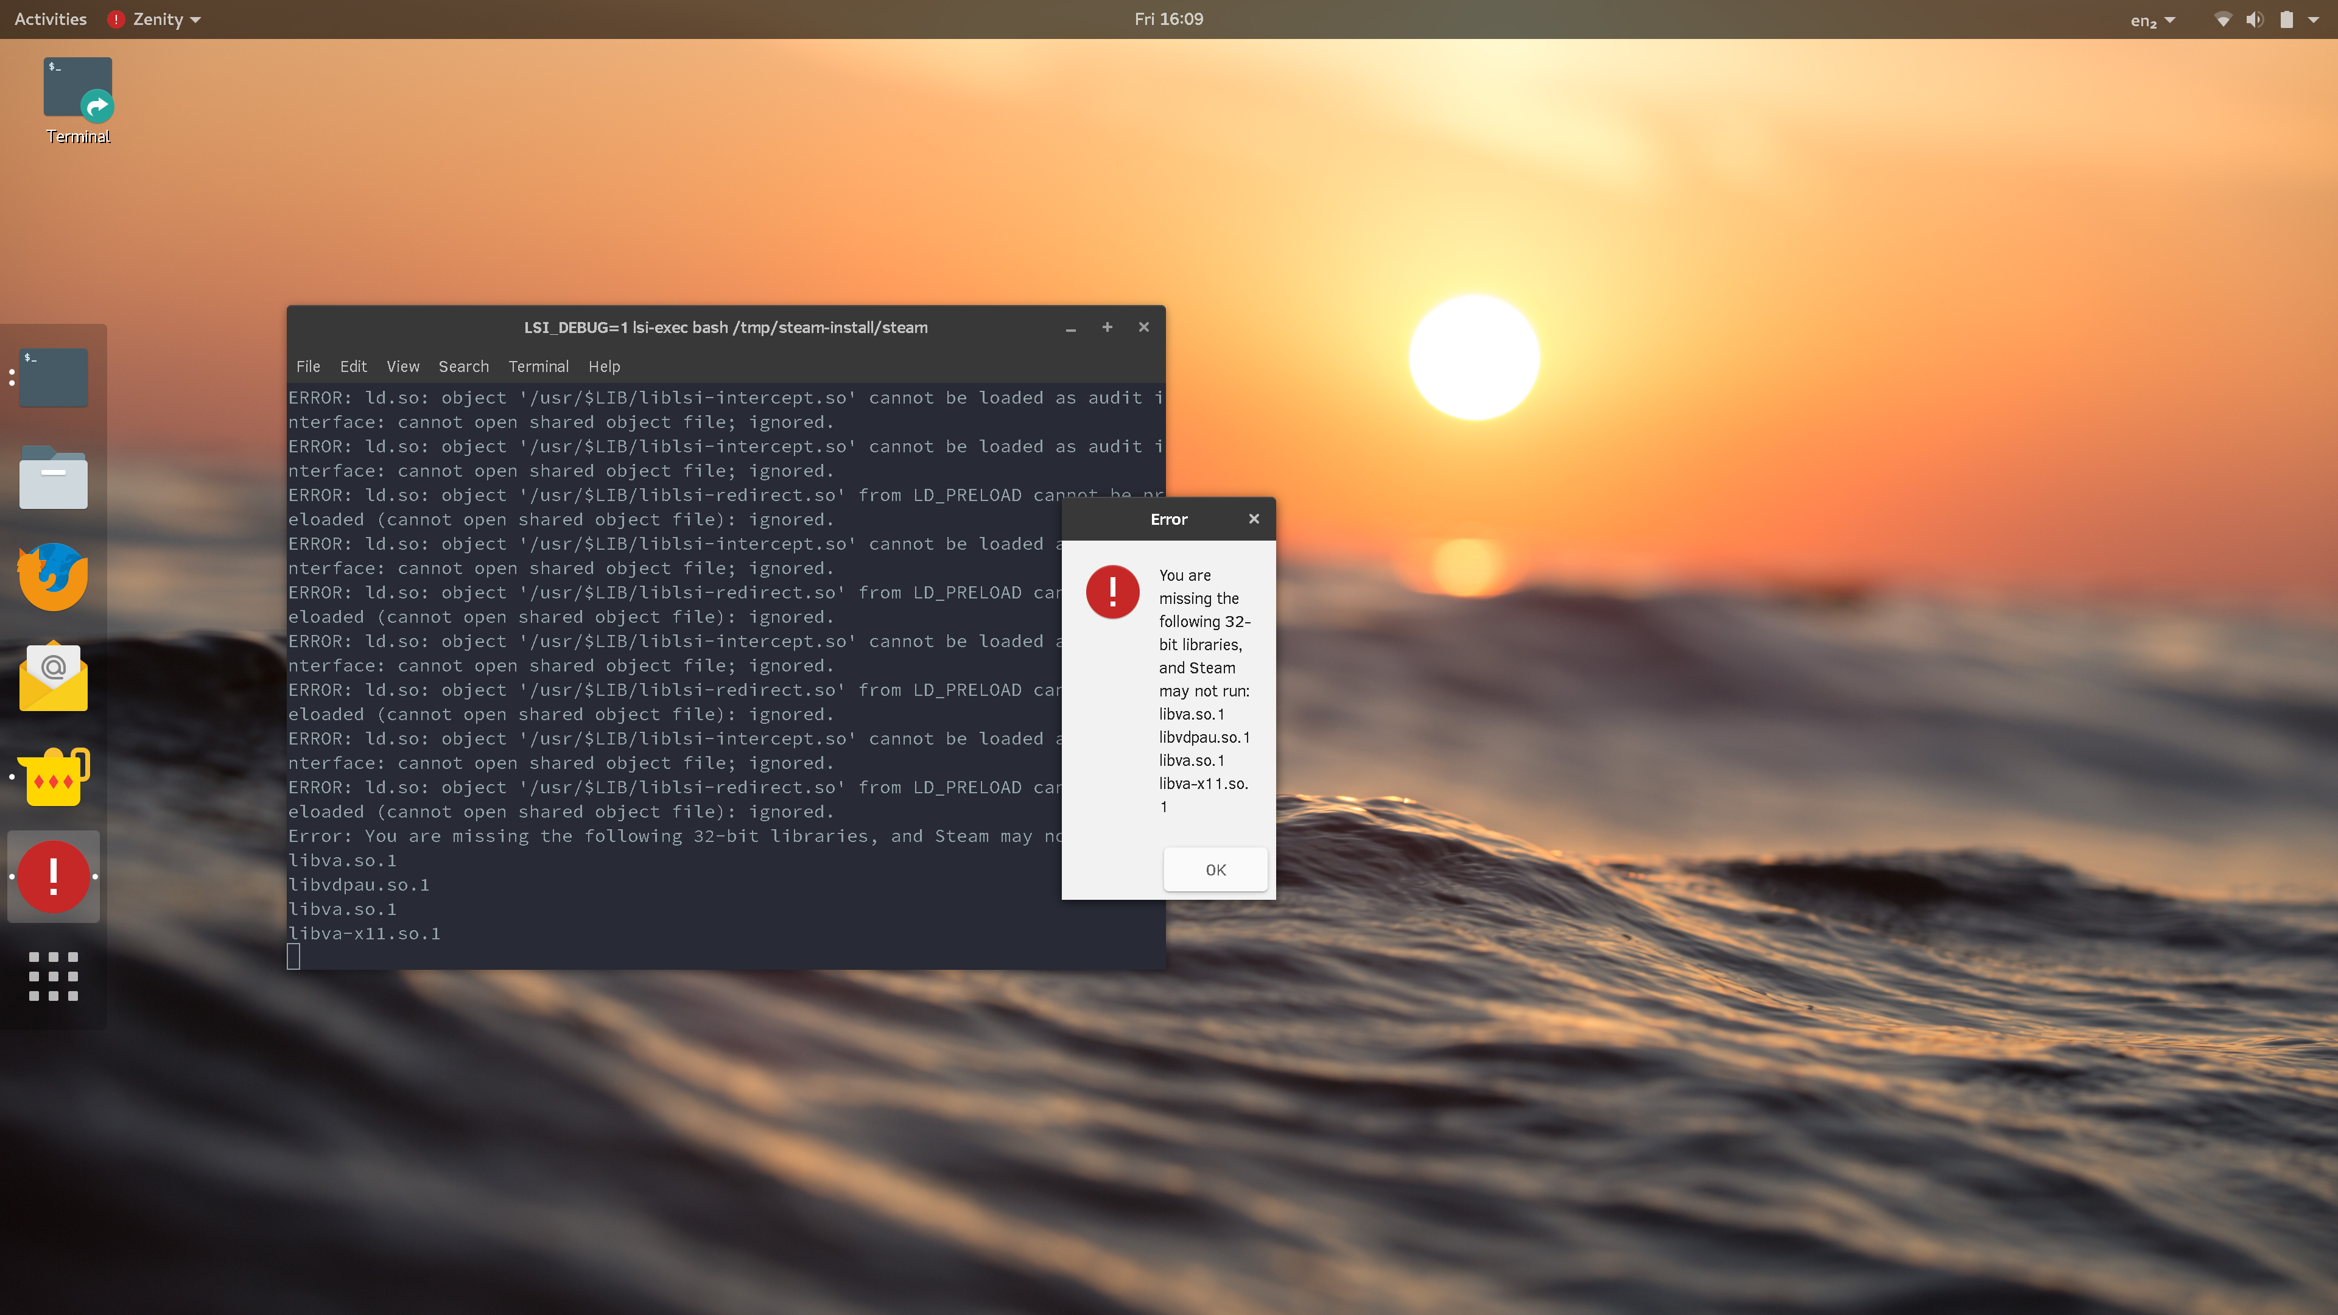
Task: Launch Firefox from the dock
Action: (x=54, y=577)
